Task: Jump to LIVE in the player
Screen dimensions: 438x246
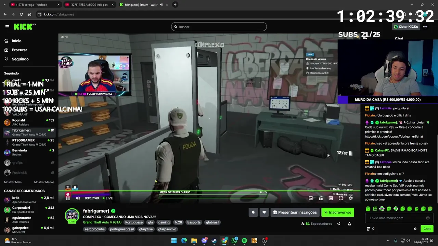Action: 107,198
